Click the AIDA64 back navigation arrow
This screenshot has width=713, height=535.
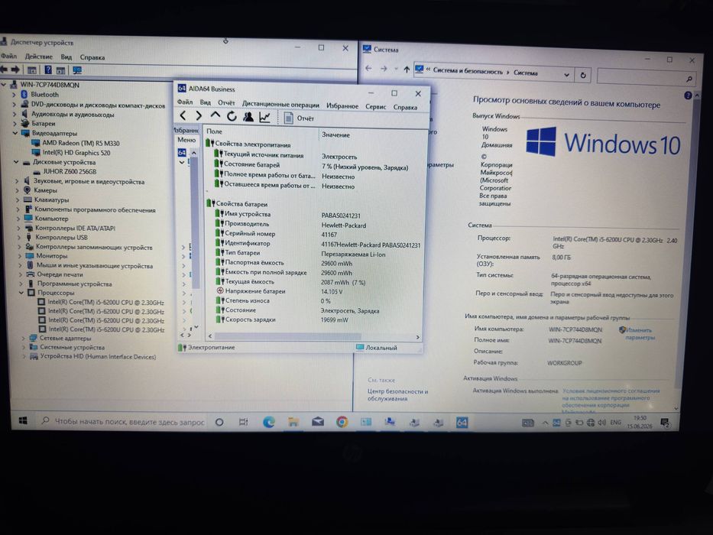tap(183, 116)
